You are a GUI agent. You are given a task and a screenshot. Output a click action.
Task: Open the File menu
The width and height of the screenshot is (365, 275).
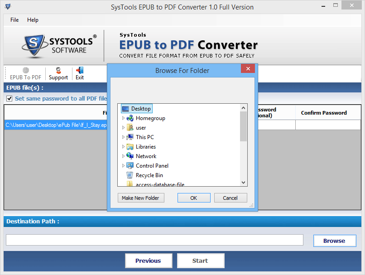(x=14, y=20)
